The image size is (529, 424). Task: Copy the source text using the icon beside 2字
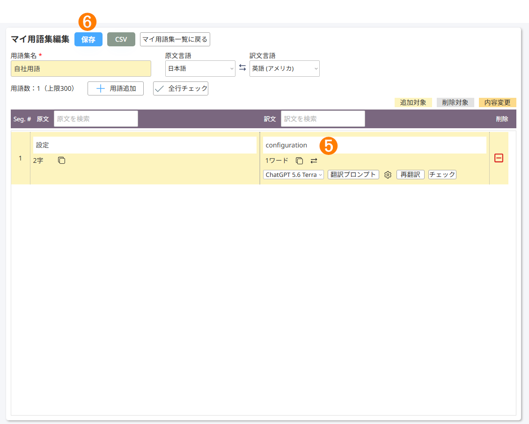tap(61, 160)
